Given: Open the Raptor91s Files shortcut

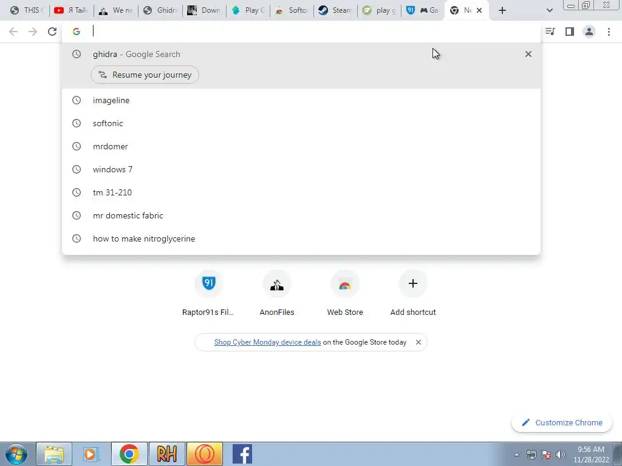Looking at the screenshot, I should point(208,294).
